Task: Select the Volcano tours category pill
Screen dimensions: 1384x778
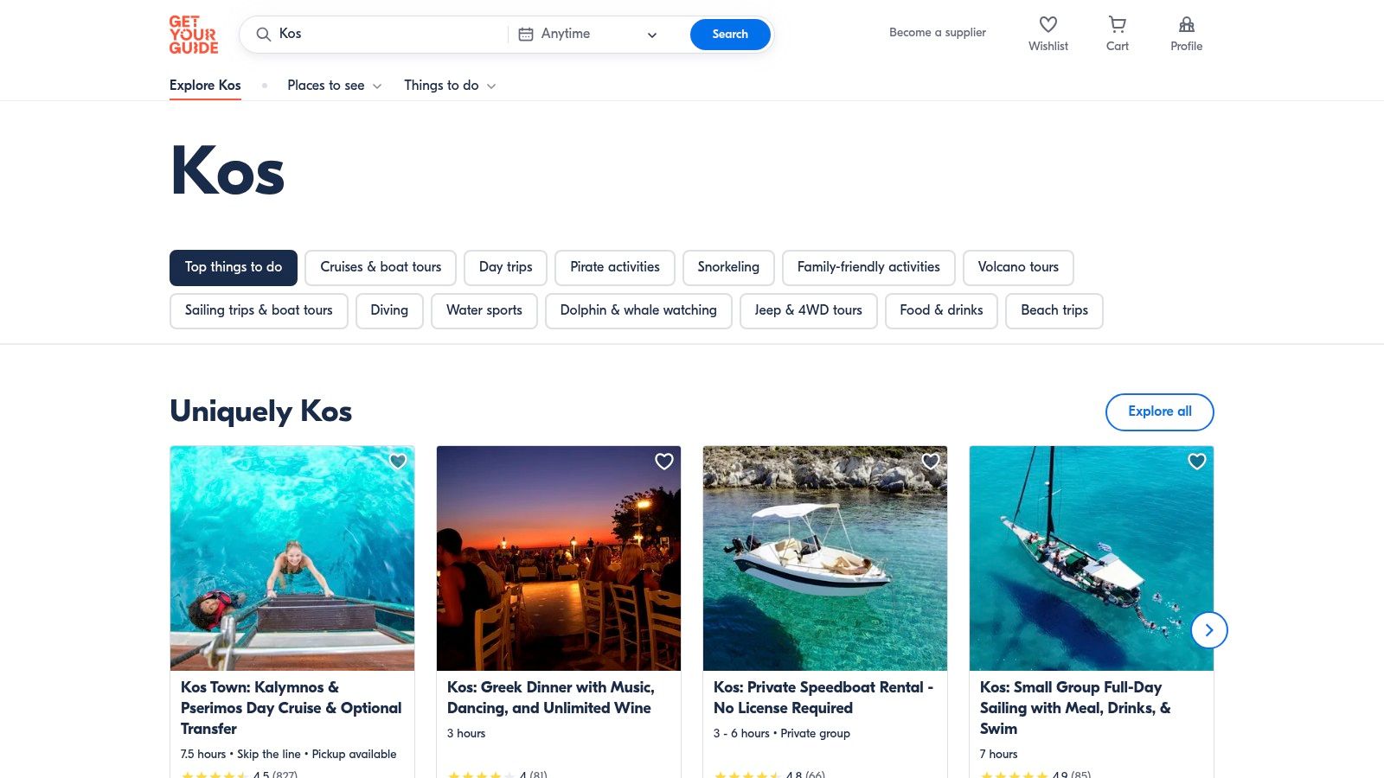Action: coord(1017,267)
